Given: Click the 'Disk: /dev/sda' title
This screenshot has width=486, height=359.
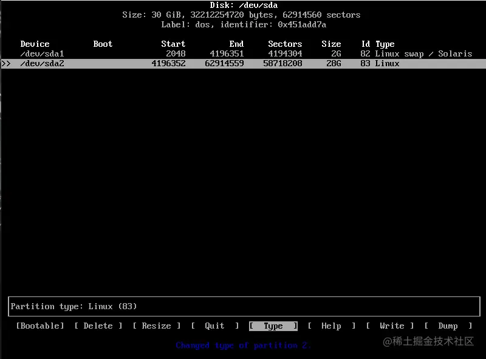Looking at the screenshot, I should pos(244,5).
